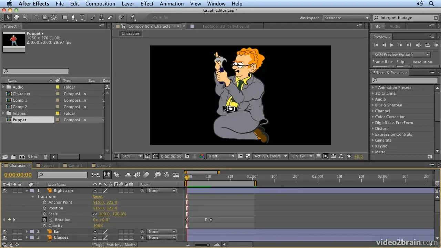Hide the Ear layer
The image size is (441, 248).
click(4, 231)
